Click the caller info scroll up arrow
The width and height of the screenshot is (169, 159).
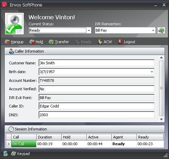pyautogui.click(x=162, y=58)
